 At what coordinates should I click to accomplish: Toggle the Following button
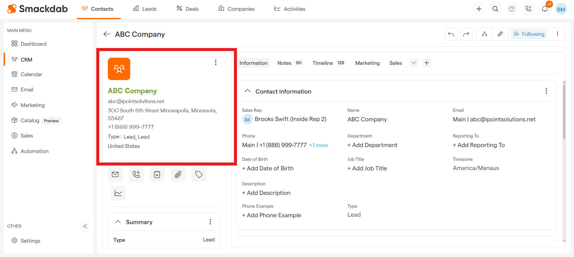coord(529,34)
